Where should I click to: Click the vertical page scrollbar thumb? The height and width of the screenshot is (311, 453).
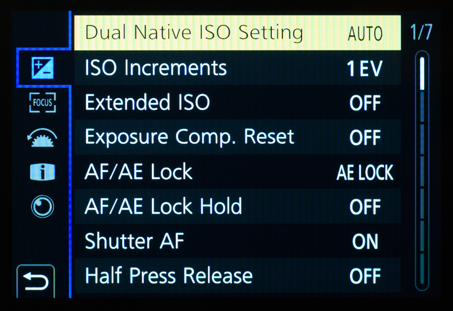point(422,73)
